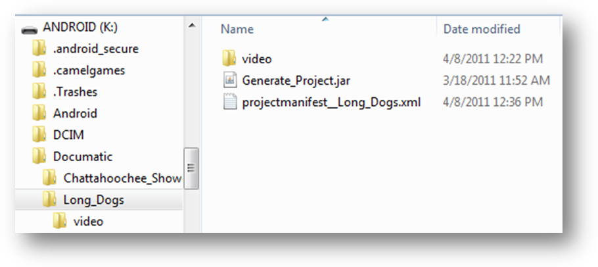
Task: Click the .android_secure folder icon
Action: pyautogui.click(x=39, y=49)
